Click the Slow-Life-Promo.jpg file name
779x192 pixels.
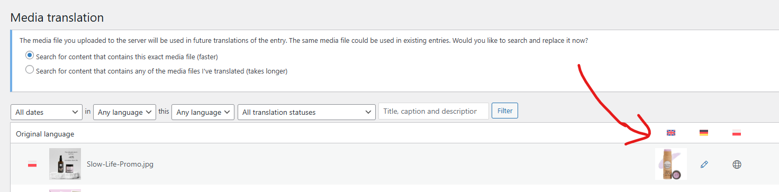click(x=120, y=164)
